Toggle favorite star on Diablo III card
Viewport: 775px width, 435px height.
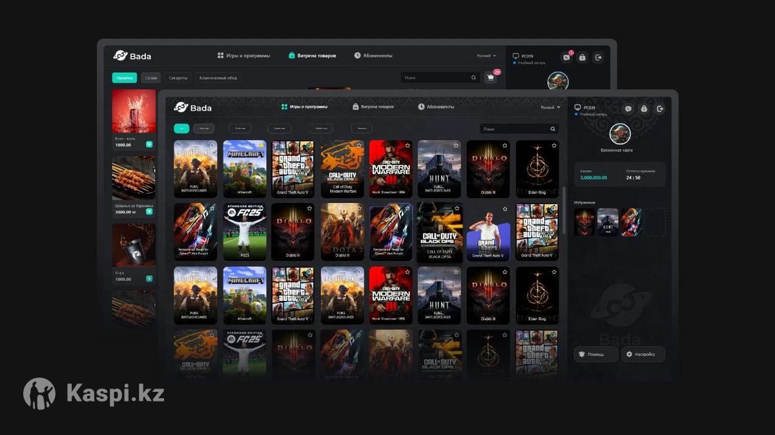point(504,146)
